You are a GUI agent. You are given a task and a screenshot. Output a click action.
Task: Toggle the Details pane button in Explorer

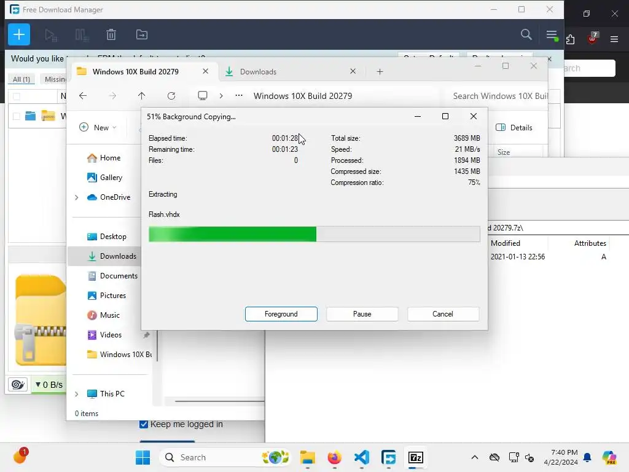514,128
